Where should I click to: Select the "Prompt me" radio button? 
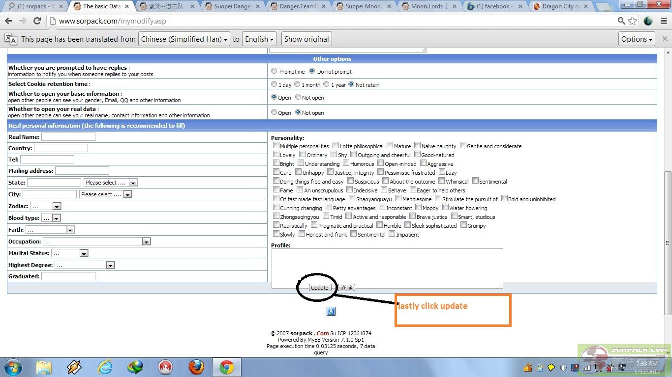pyautogui.click(x=275, y=71)
